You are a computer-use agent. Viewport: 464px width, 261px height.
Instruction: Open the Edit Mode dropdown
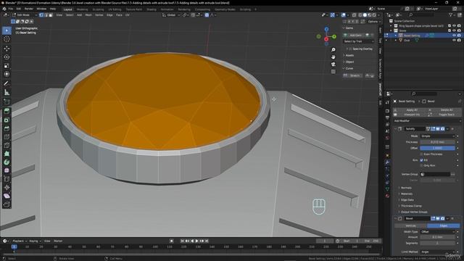tap(24, 14)
